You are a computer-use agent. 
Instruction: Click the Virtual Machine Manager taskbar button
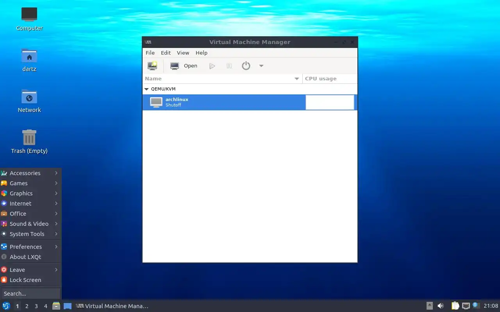(112, 306)
